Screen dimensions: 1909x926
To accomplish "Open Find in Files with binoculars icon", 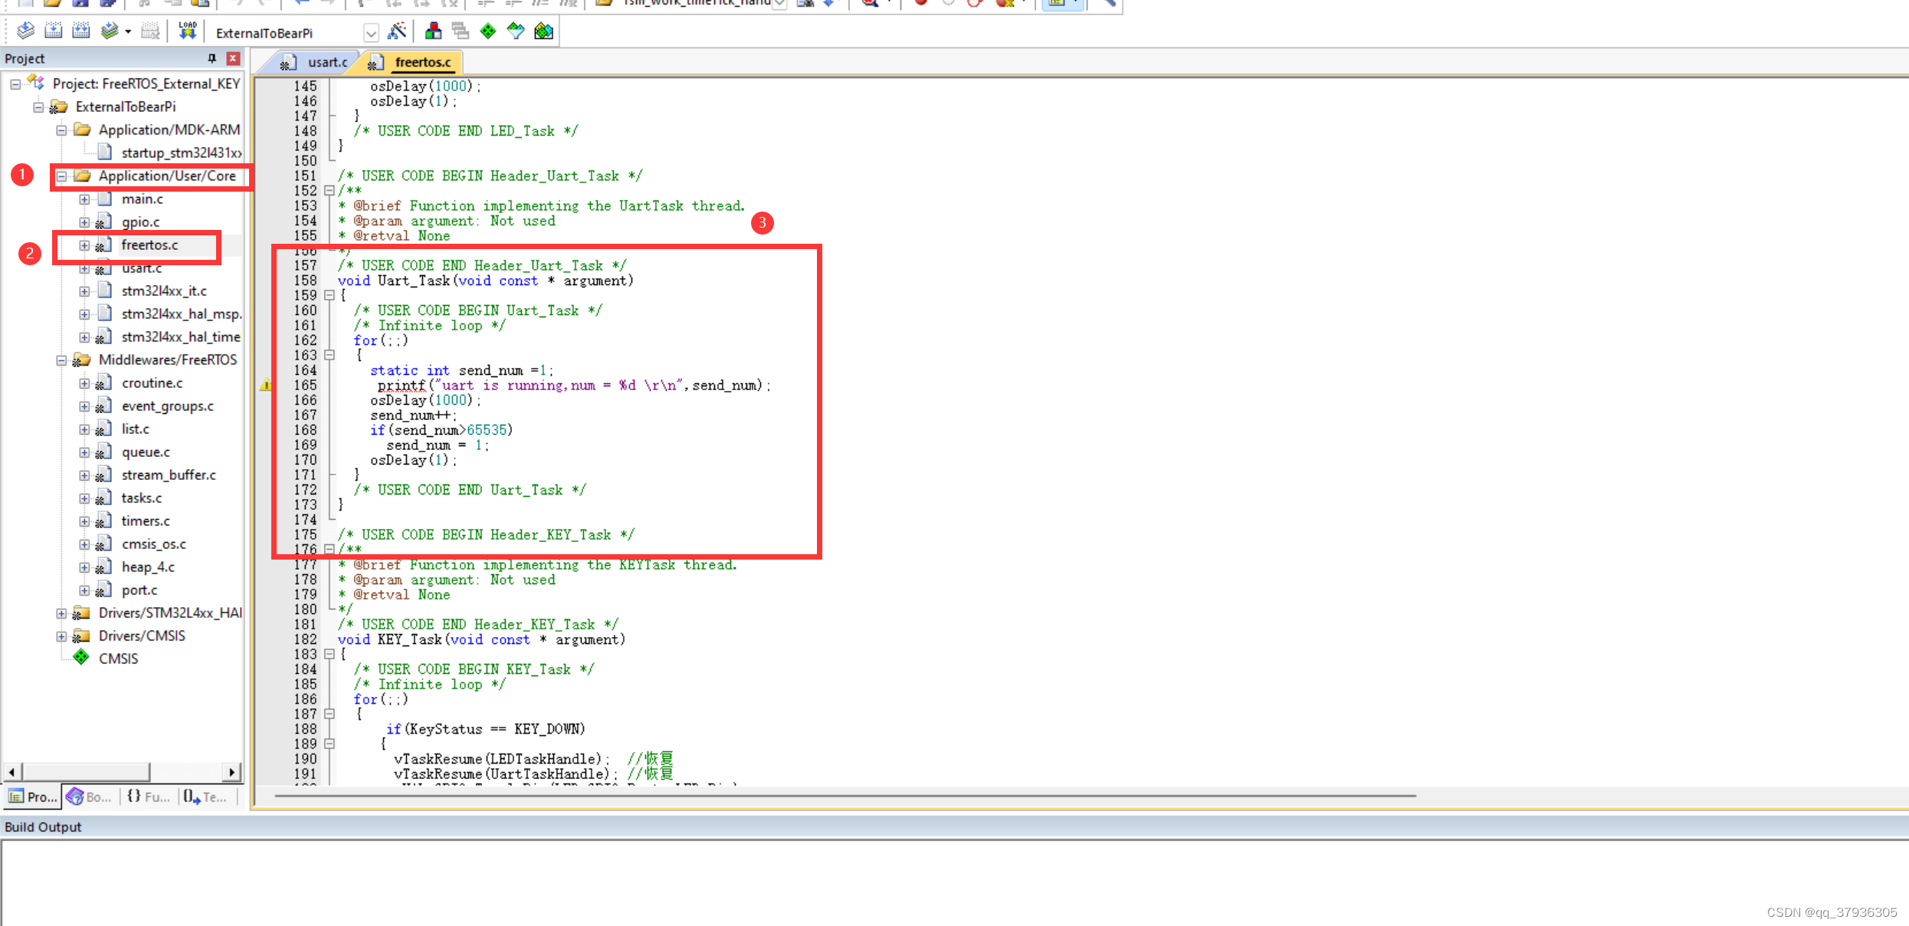I will point(806,4).
